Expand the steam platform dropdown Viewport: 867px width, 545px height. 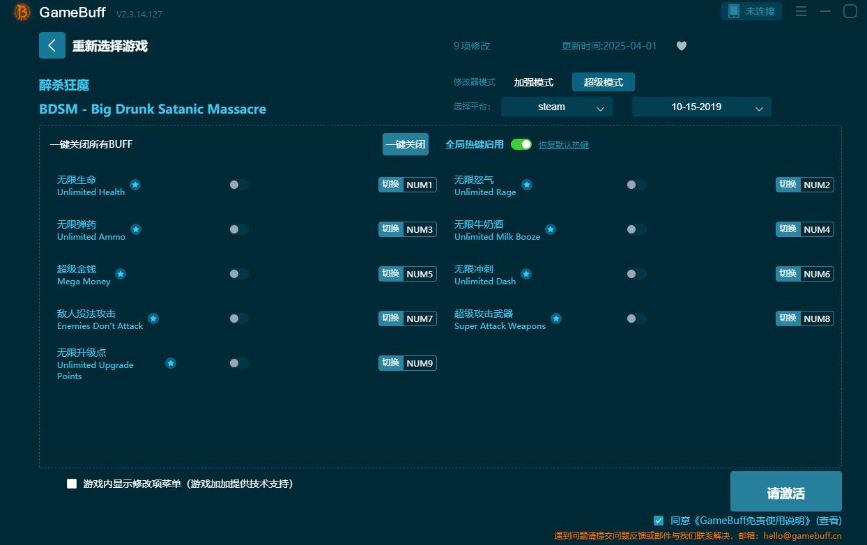(x=556, y=107)
